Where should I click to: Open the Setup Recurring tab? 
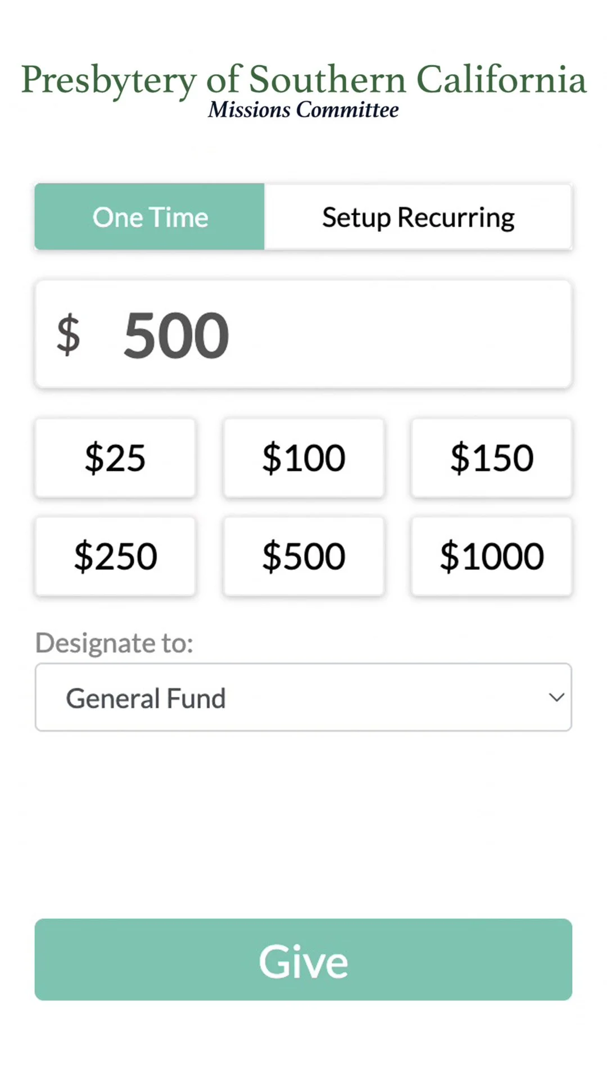[418, 217]
